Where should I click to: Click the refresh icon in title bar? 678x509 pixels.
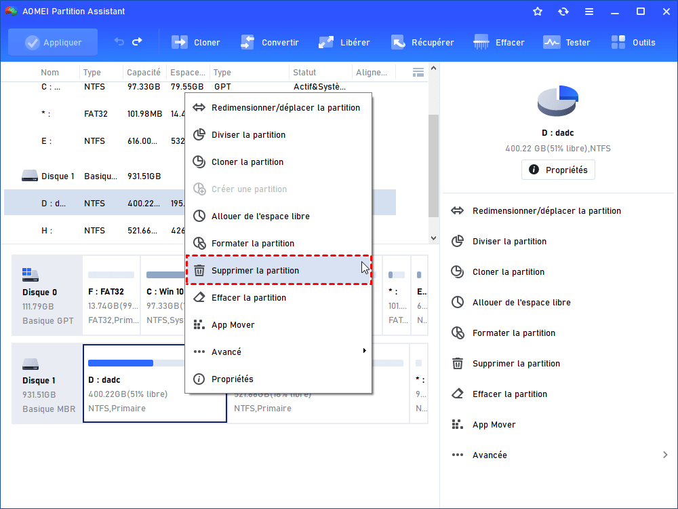563,12
